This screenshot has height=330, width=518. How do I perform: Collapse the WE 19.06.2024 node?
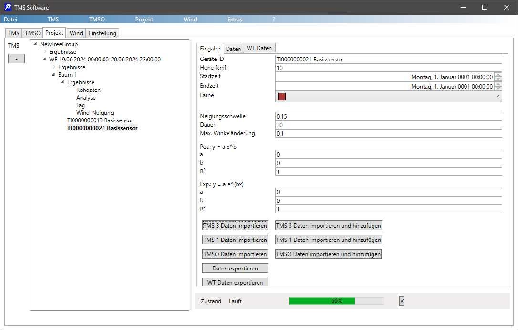[44, 60]
